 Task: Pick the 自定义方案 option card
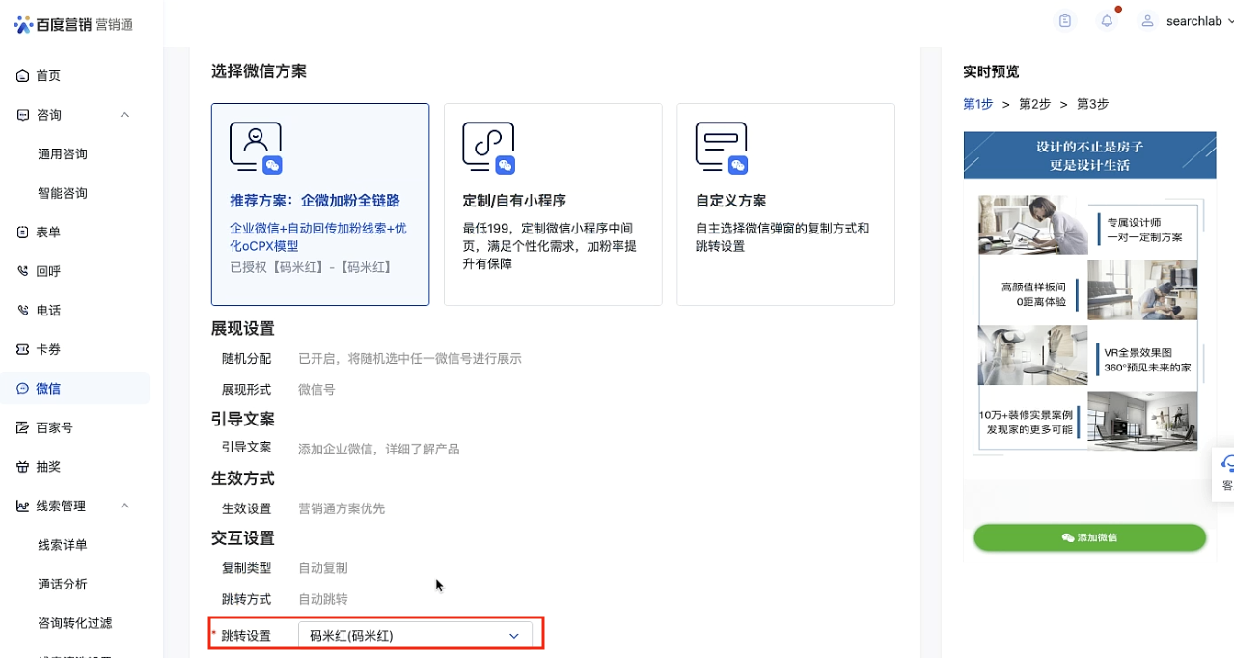coord(785,205)
